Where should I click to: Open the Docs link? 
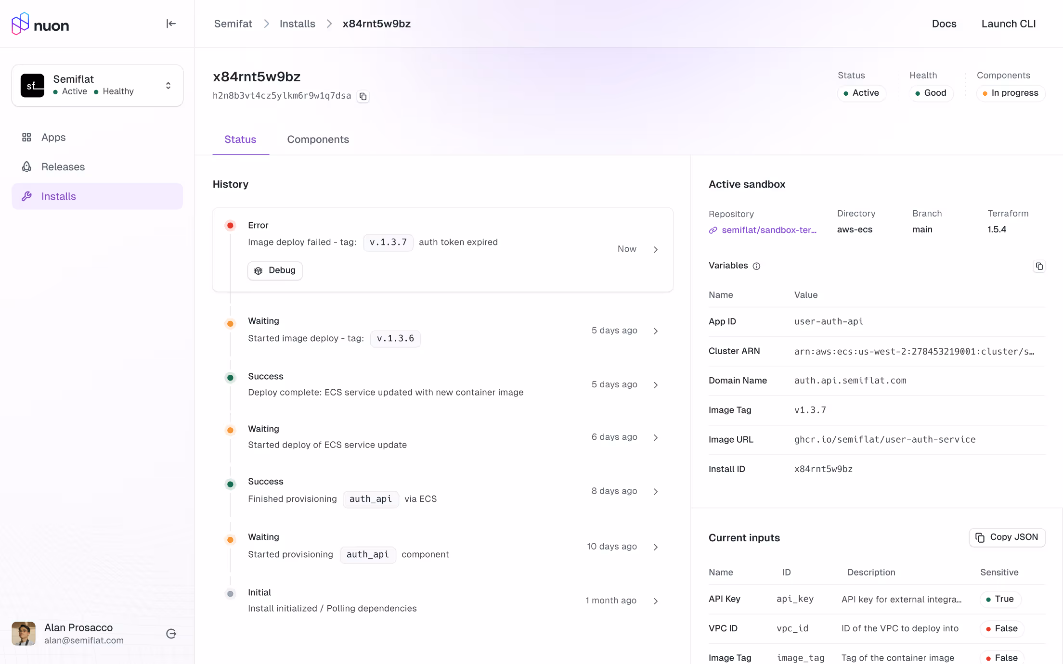tap(944, 24)
